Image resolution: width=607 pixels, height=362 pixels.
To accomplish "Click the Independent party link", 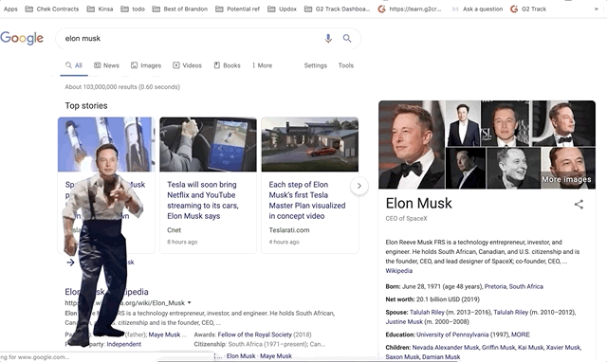I will tap(124, 344).
